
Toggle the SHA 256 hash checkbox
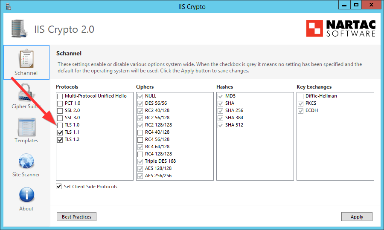click(221, 111)
